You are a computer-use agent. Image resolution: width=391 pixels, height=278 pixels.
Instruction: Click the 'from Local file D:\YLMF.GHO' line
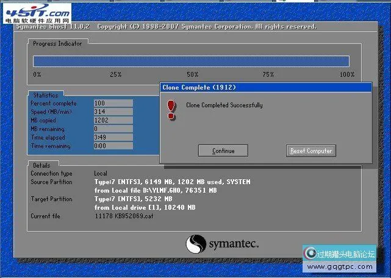(156, 190)
